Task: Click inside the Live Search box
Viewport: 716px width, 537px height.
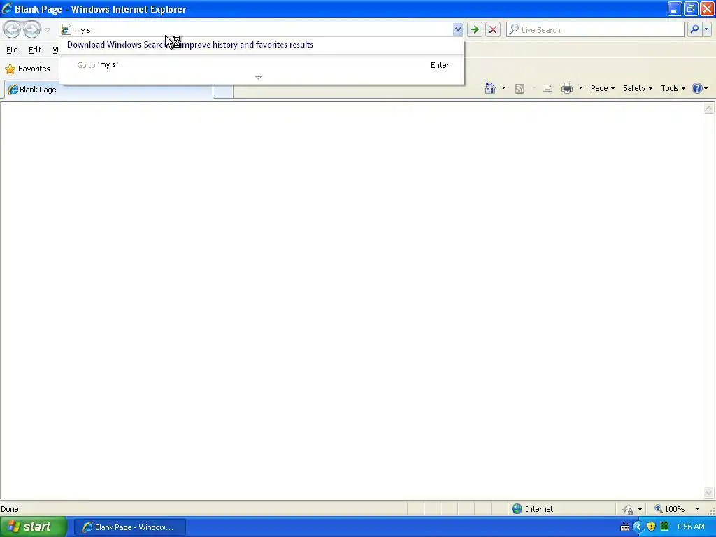Action: 595,29
